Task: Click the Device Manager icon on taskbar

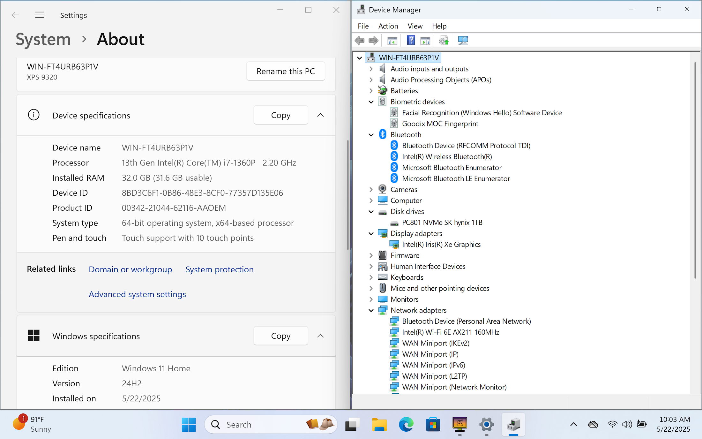Action: pos(513,425)
